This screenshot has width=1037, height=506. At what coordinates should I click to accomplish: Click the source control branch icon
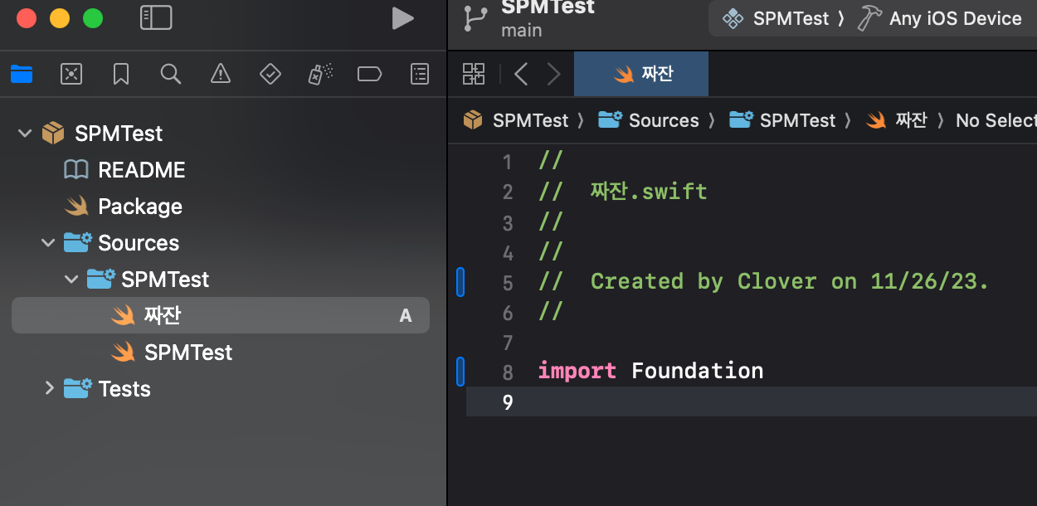pos(476,18)
